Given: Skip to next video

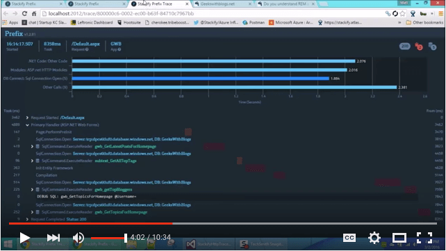Looking at the screenshot, I should [x=53, y=238].
